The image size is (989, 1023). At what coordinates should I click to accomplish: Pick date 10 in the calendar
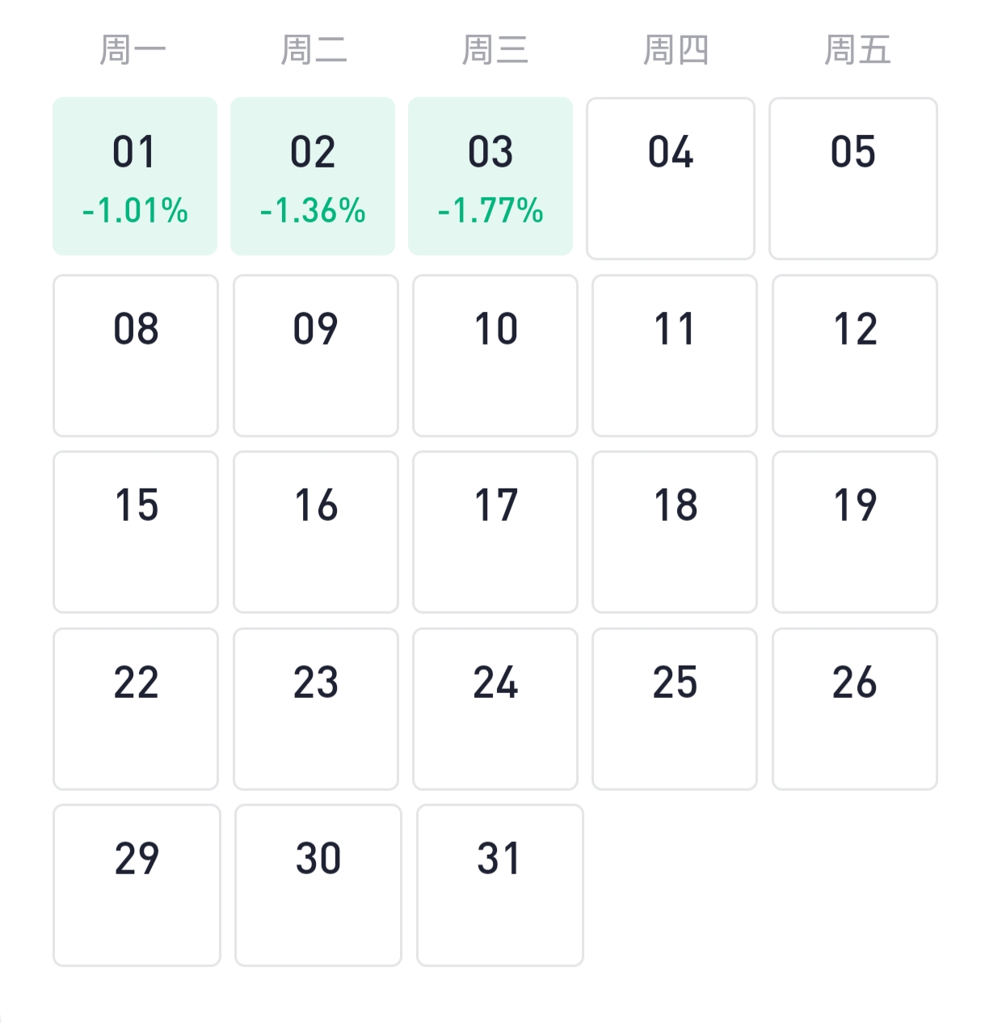click(495, 355)
